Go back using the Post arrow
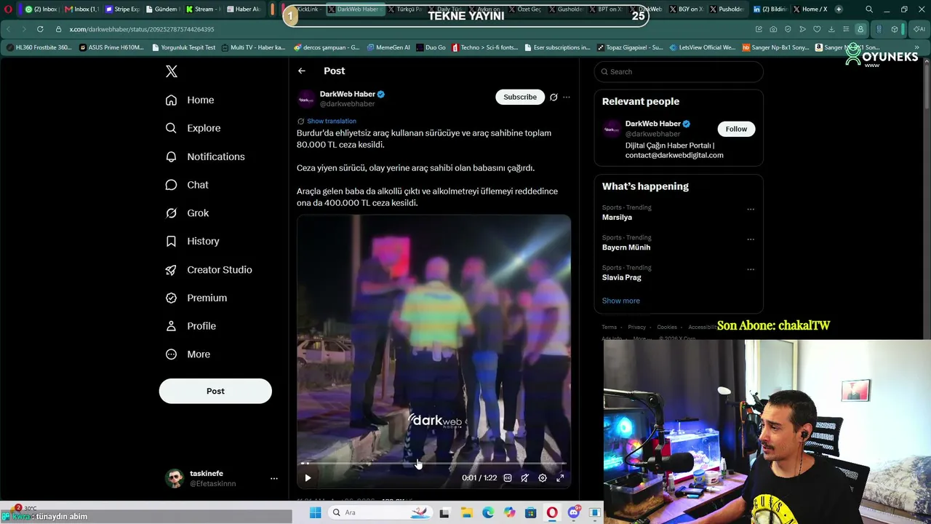Viewport: 931px width, 524px height. [302, 71]
